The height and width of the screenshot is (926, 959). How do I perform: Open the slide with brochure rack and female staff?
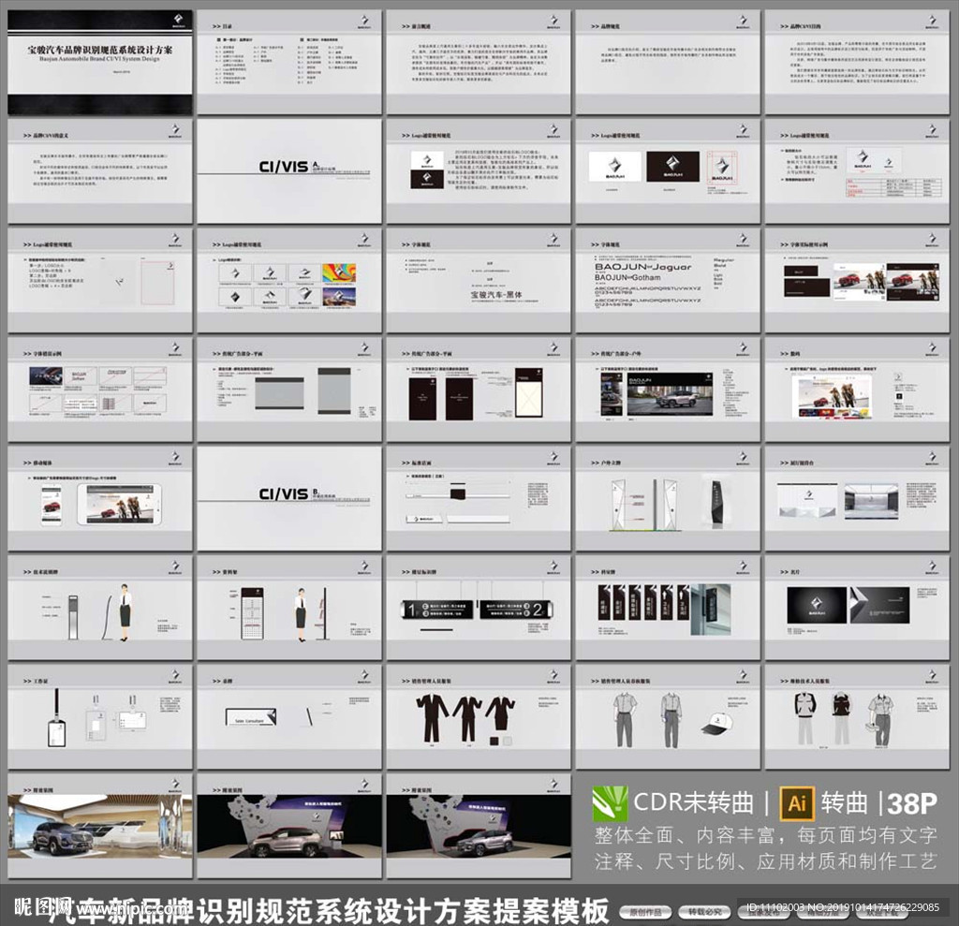288,608
